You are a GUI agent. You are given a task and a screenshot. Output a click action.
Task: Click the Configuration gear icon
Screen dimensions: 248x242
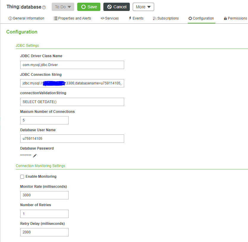coord(190,18)
